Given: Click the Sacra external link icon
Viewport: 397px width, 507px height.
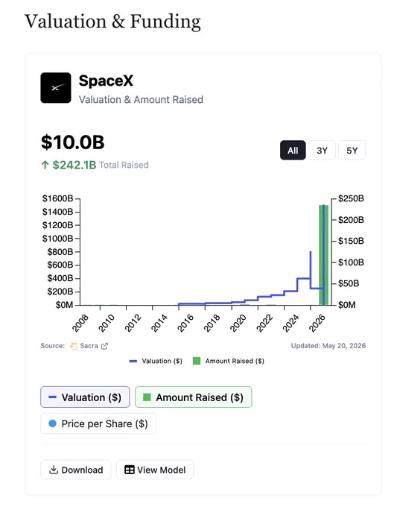Looking at the screenshot, I should pyautogui.click(x=104, y=346).
